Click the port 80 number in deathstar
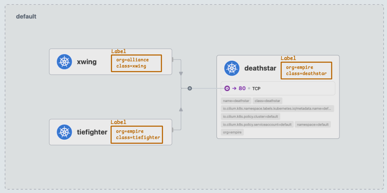 pos(242,88)
